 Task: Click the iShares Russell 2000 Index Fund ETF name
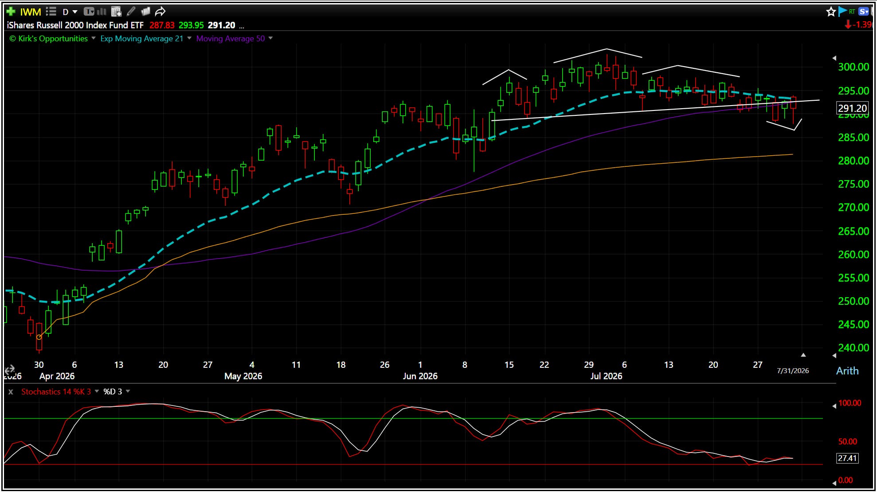pos(75,25)
